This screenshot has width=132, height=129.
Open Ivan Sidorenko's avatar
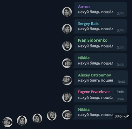[x=67, y=46]
